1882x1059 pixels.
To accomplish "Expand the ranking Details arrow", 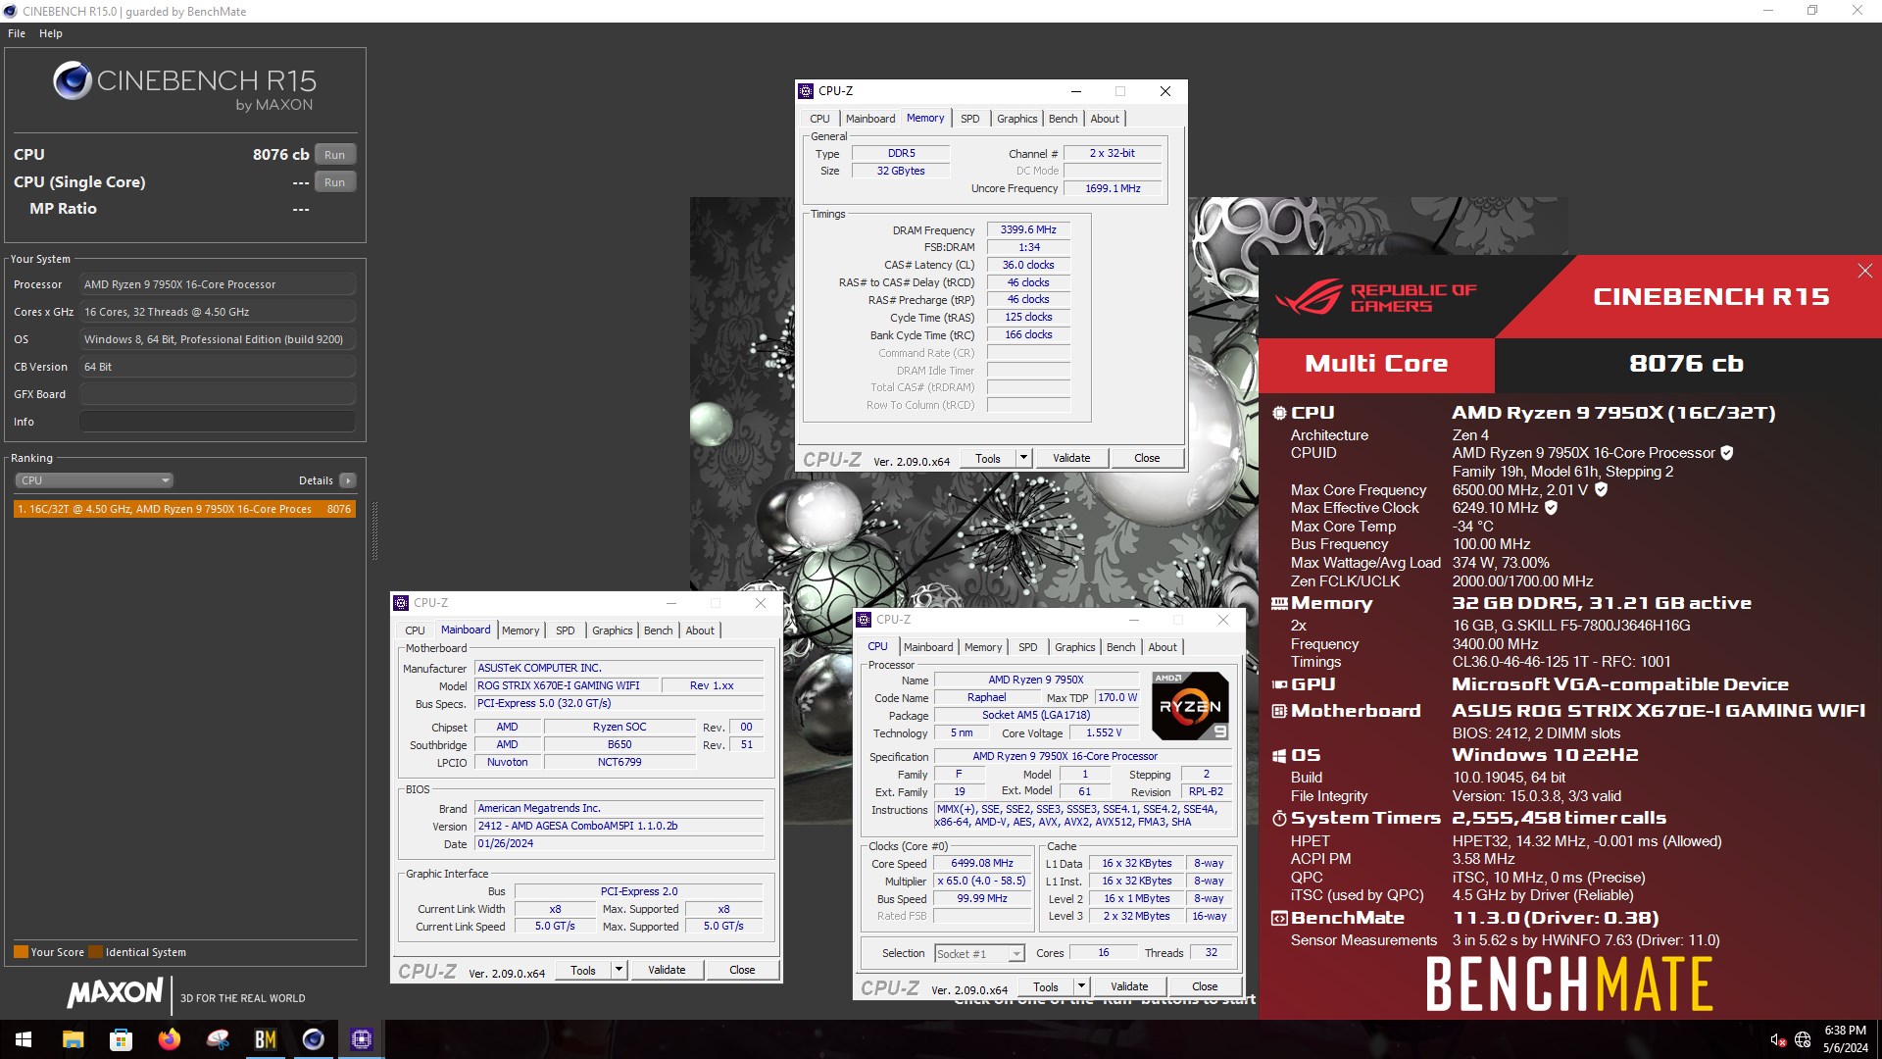I will pyautogui.click(x=347, y=480).
